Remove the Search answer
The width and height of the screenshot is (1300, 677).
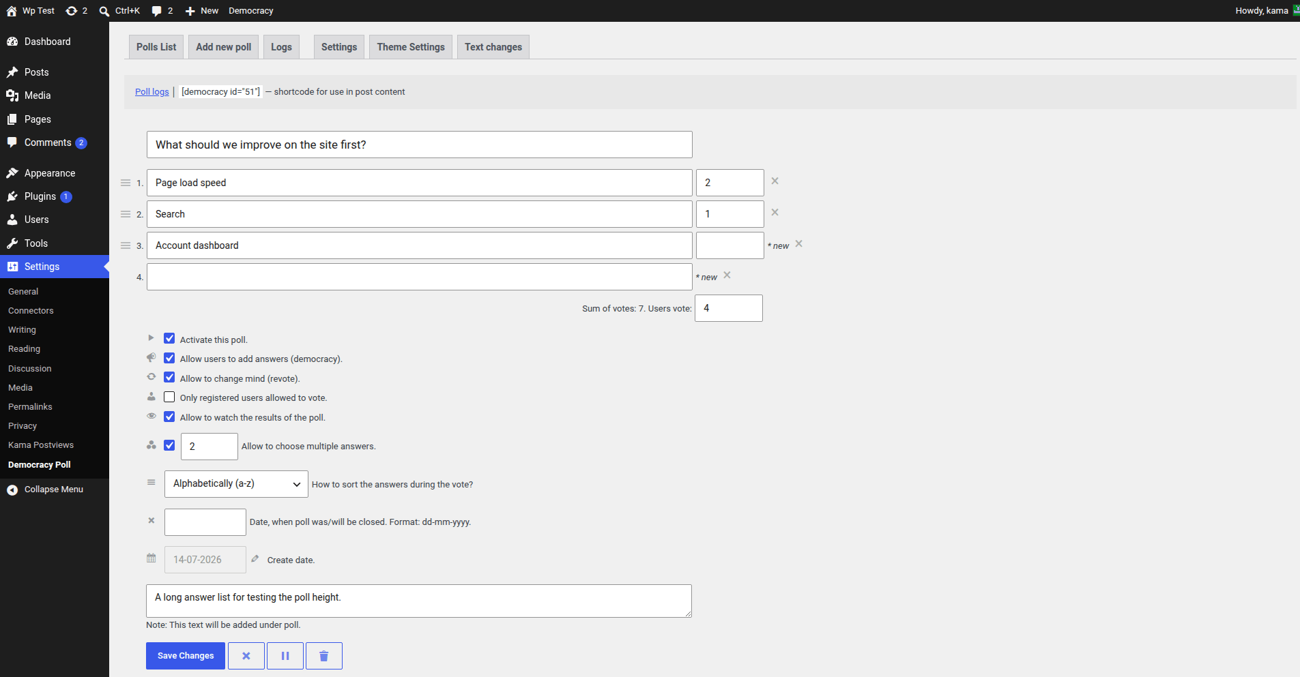775,213
